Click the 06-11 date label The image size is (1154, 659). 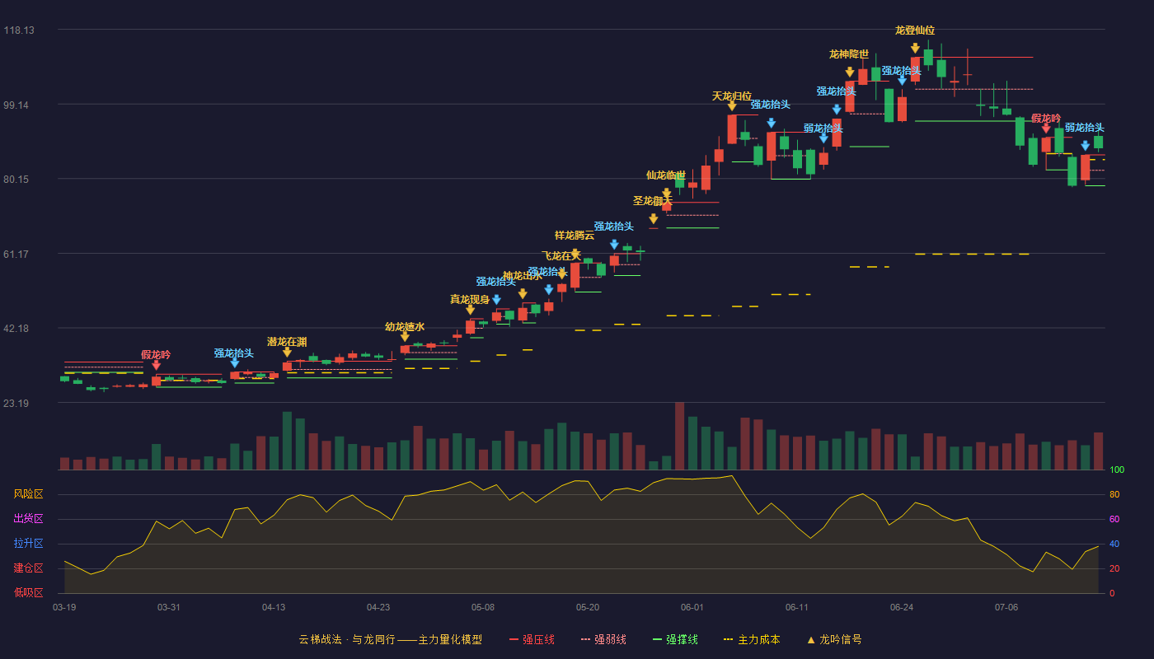pos(797,607)
